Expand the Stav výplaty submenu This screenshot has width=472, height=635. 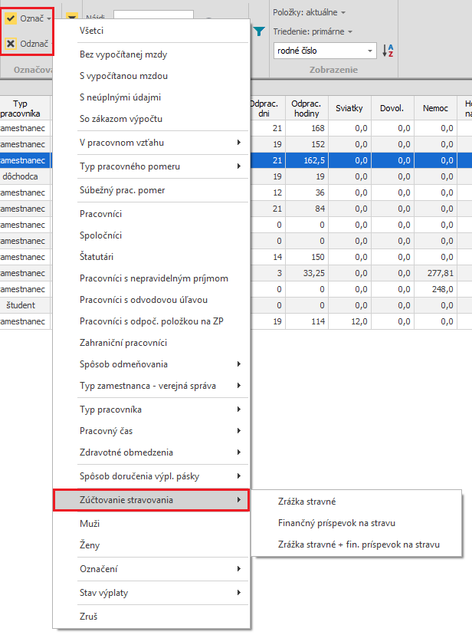[x=151, y=593]
